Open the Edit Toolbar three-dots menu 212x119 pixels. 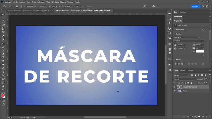[x=3, y=90]
